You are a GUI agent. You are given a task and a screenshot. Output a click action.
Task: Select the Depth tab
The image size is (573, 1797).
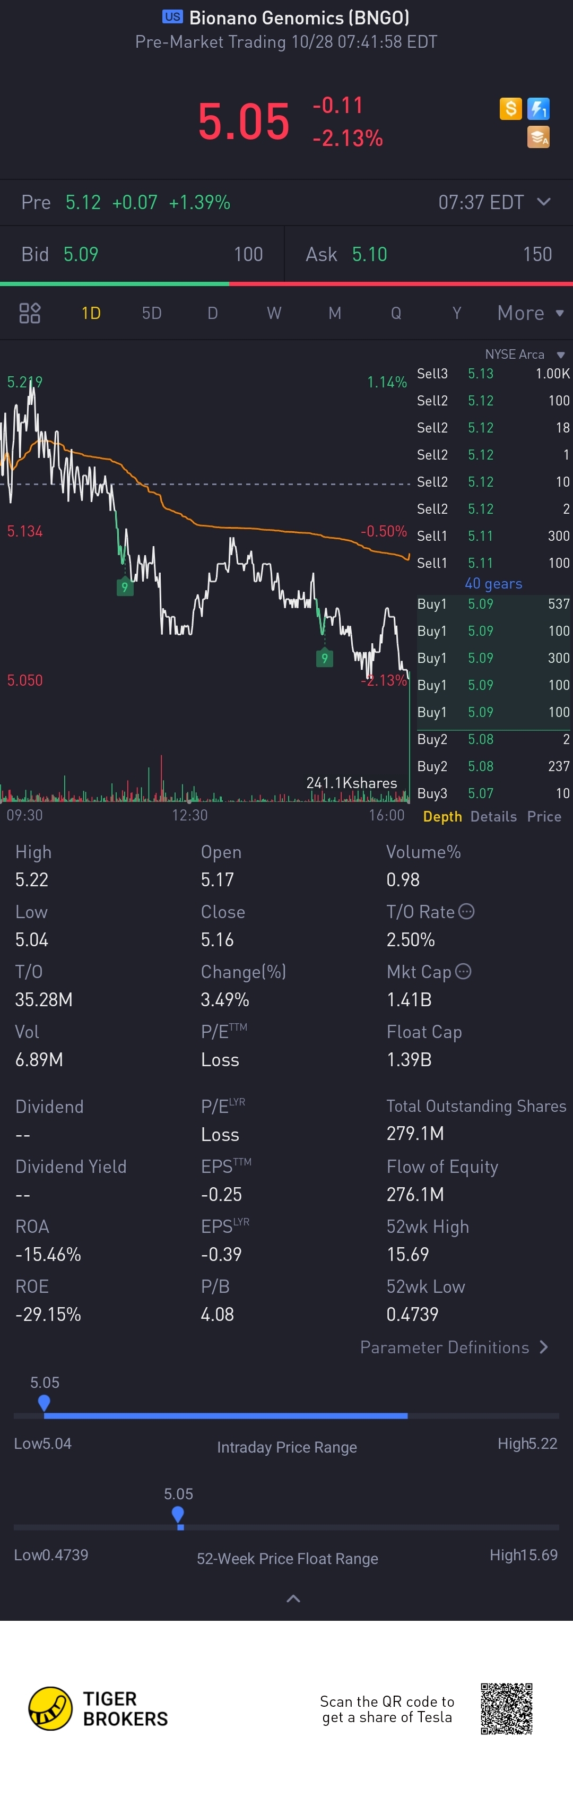442,817
